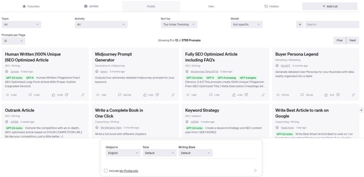
Task: Switch to the Favorites tab
Action: pyautogui.click(x=31, y=6)
